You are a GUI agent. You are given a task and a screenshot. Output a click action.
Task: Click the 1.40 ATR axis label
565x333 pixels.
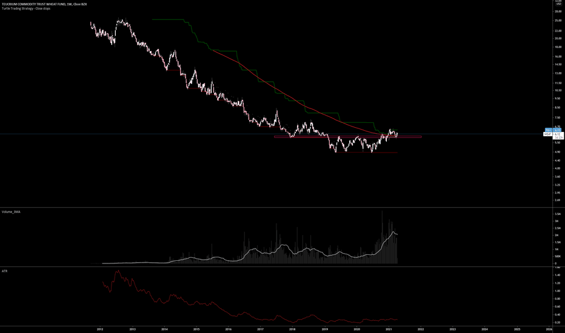point(558,275)
